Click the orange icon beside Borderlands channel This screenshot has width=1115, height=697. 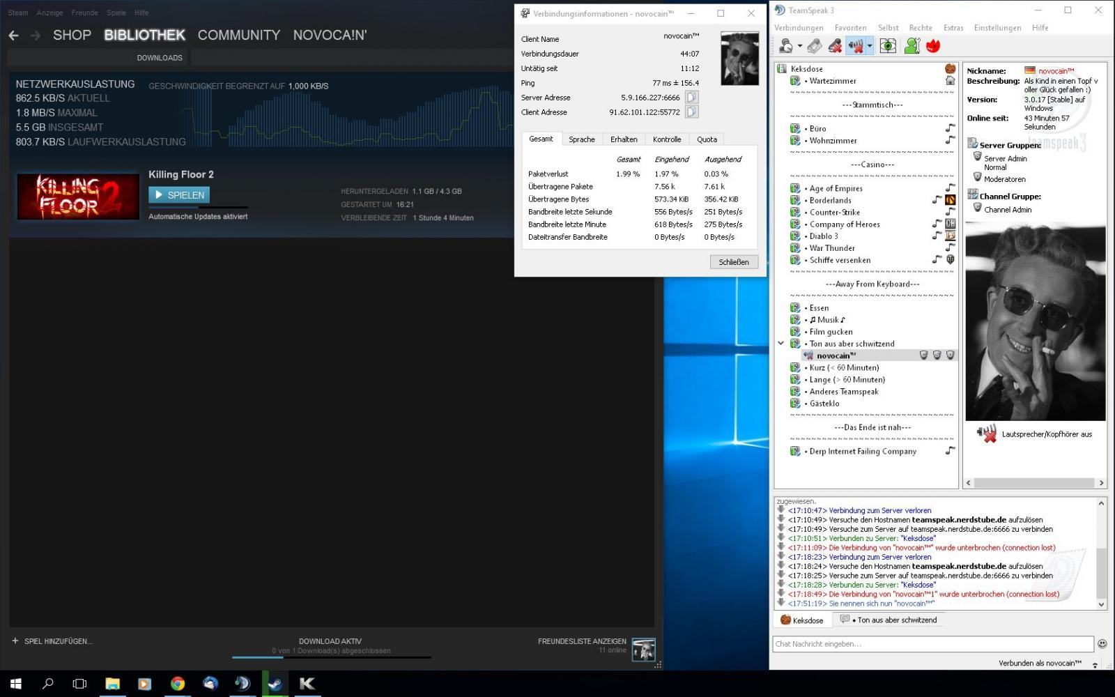pos(950,200)
